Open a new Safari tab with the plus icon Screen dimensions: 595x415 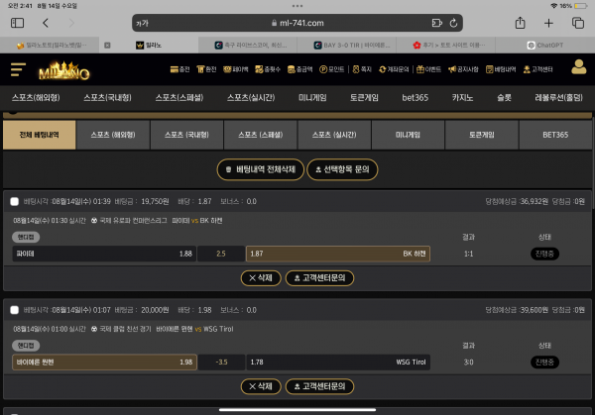pyautogui.click(x=548, y=23)
